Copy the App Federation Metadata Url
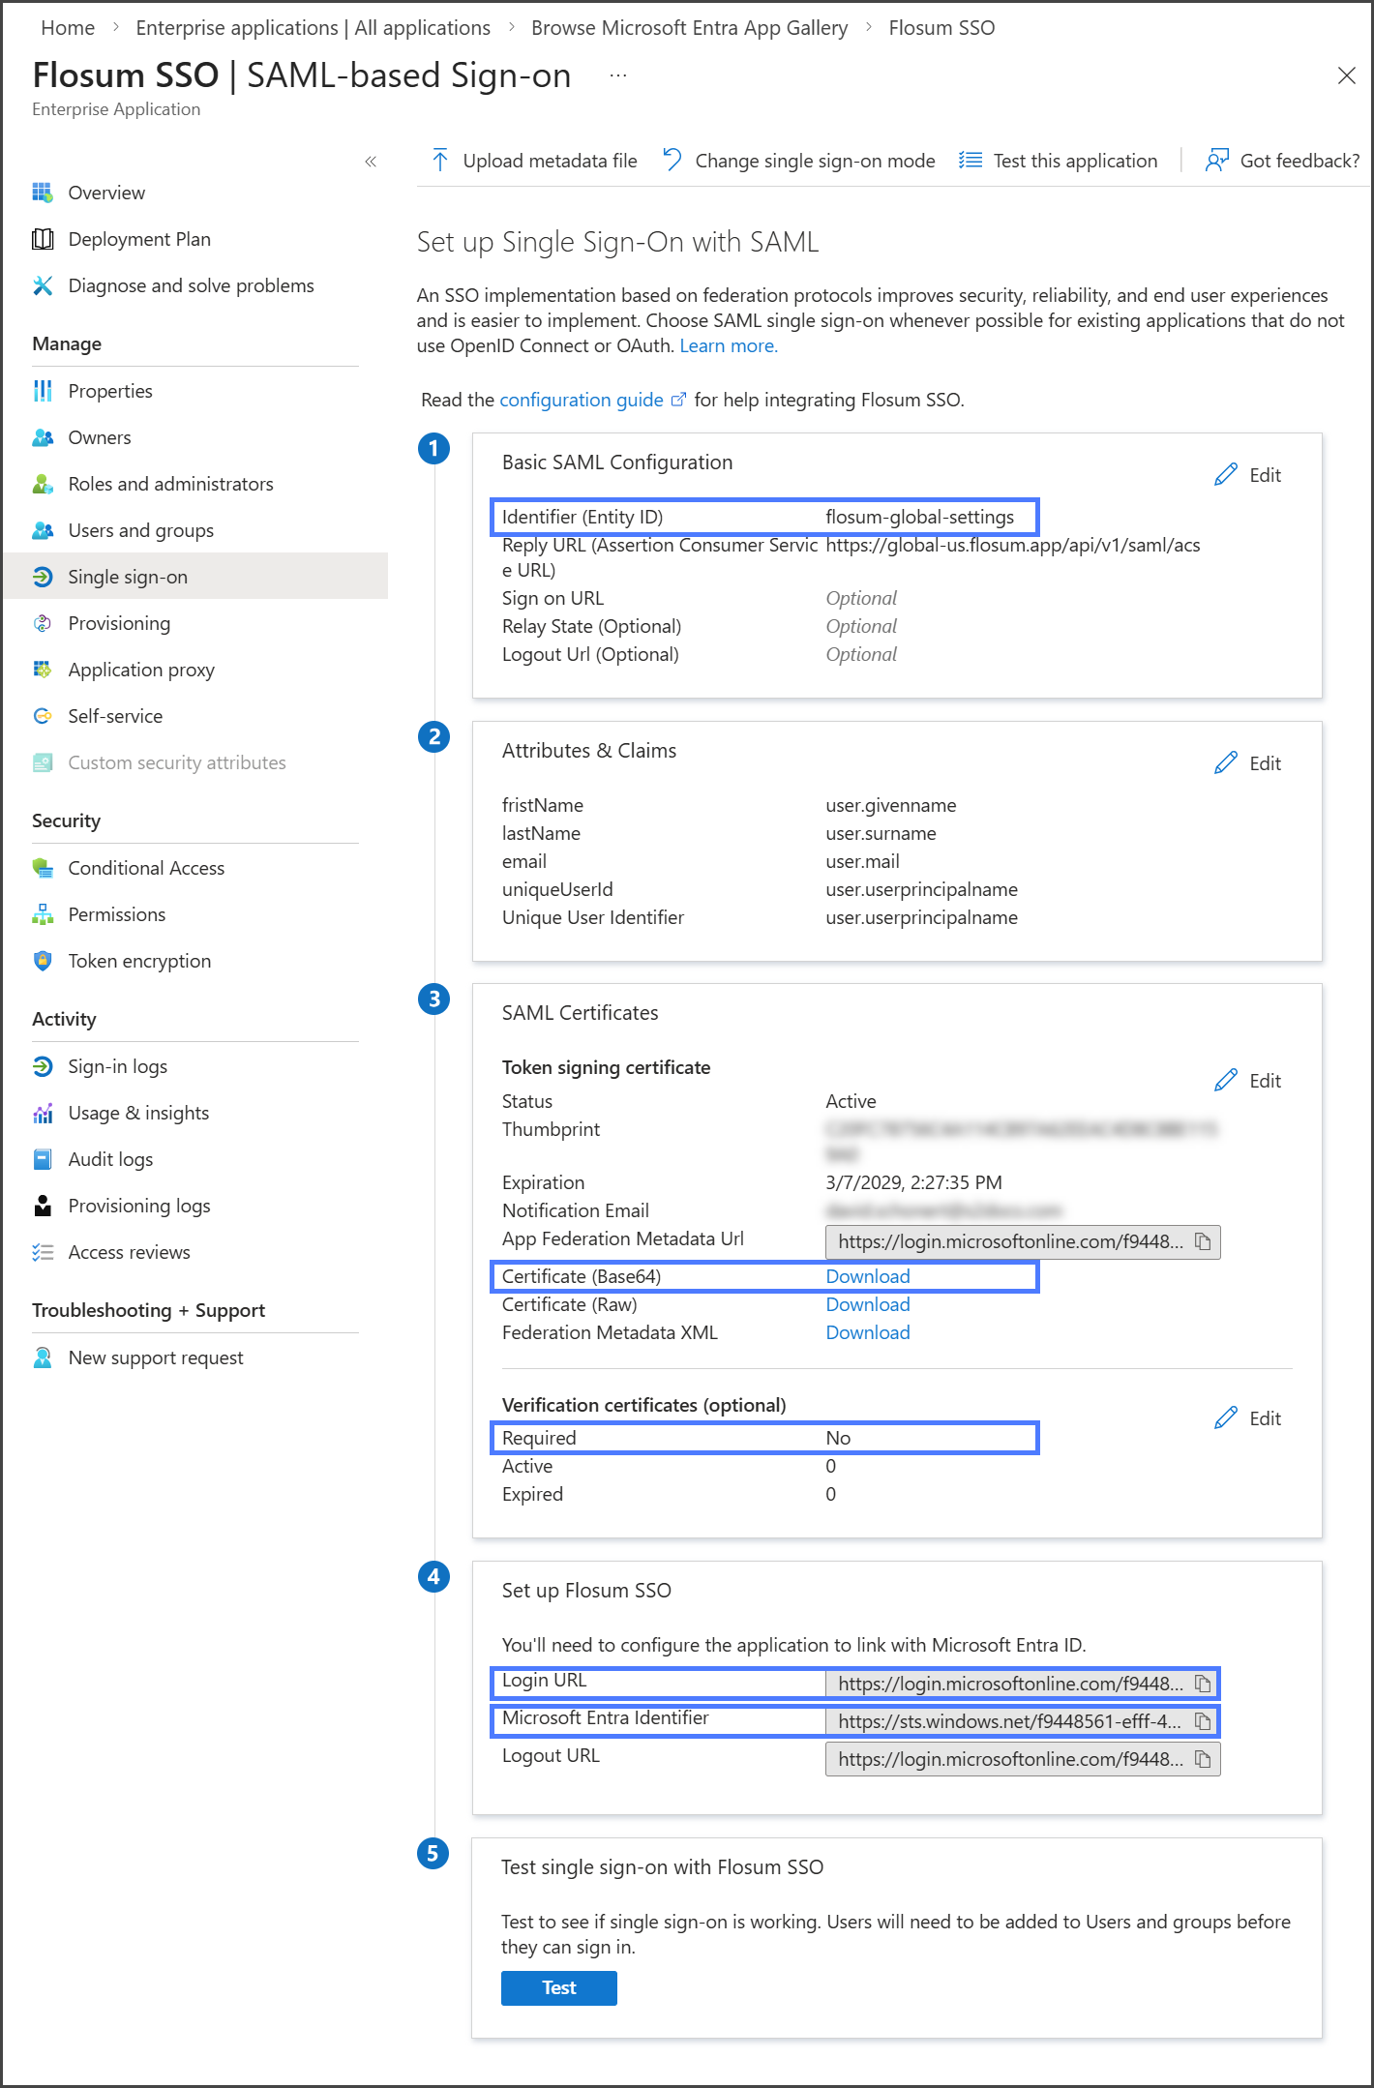The image size is (1374, 2088). pos(1203,1241)
